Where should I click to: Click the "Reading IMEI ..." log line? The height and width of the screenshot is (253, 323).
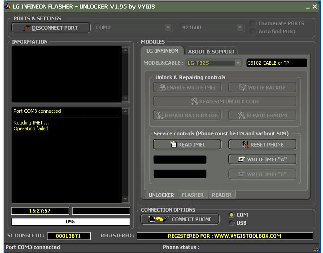pos(31,123)
